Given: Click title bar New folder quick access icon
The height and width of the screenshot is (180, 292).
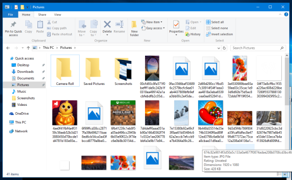Looking at the screenshot, I should 22,7.
